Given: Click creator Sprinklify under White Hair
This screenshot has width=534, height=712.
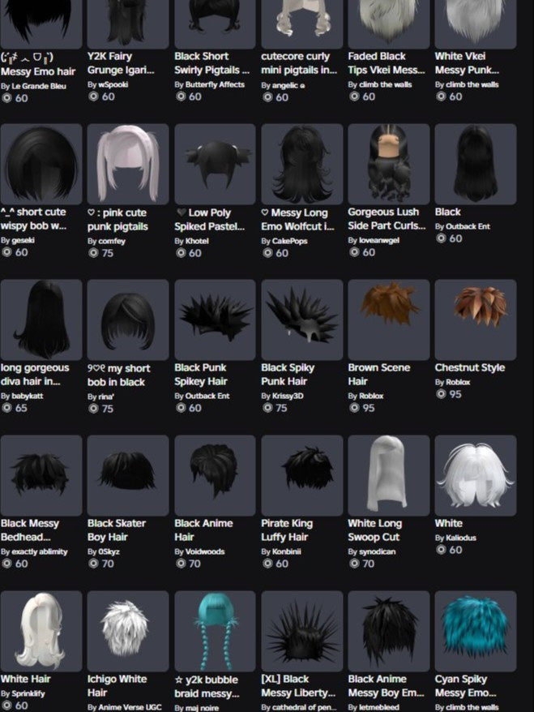Looking at the screenshot, I should 28,693.
